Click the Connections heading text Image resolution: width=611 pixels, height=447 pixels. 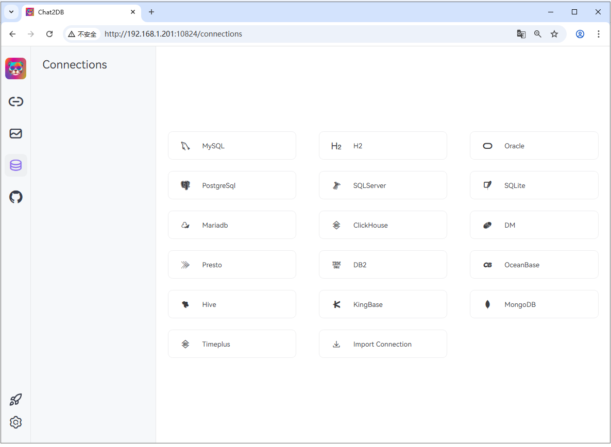pos(75,65)
